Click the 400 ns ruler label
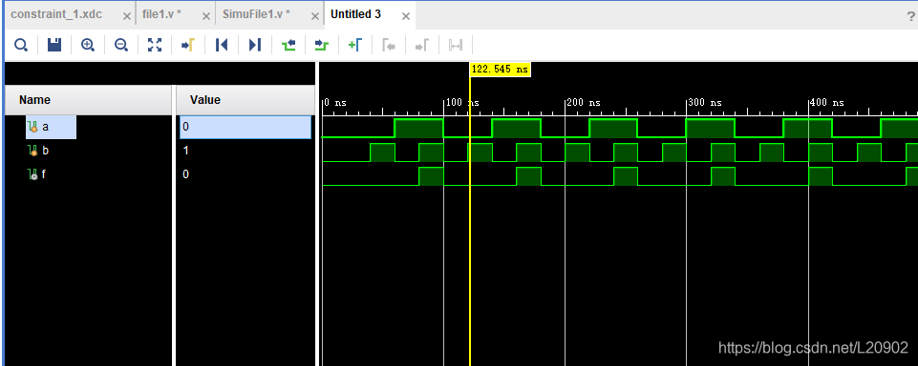The height and width of the screenshot is (366, 918). click(x=826, y=102)
